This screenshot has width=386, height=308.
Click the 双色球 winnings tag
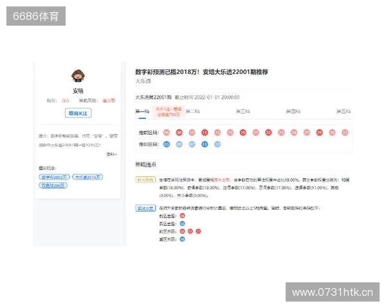[53, 185]
